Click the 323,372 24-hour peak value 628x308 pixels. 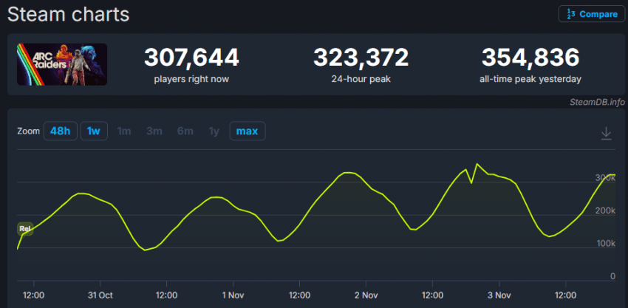361,58
